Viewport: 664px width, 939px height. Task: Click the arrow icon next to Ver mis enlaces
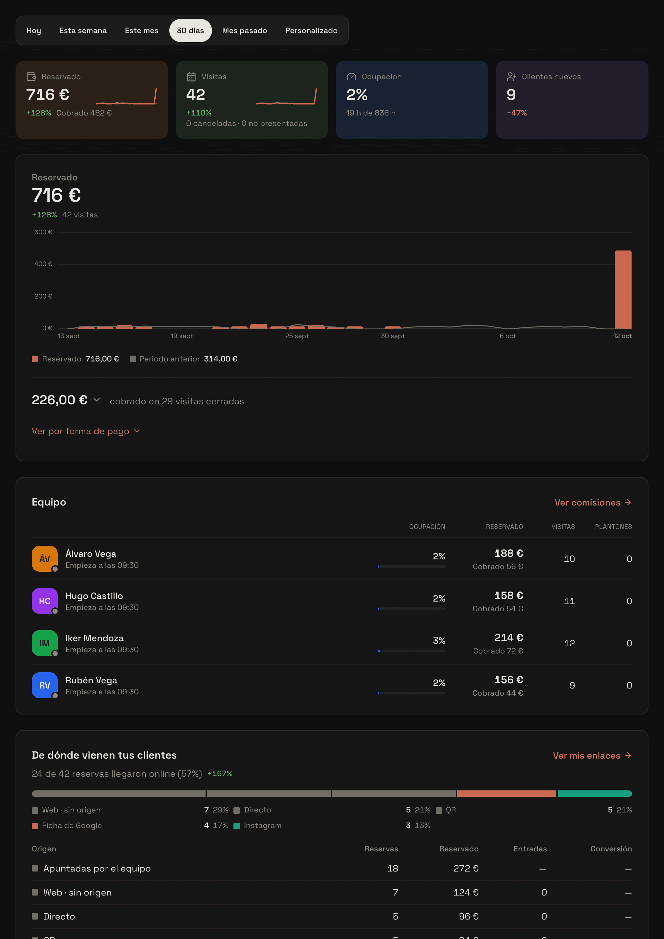(628, 755)
